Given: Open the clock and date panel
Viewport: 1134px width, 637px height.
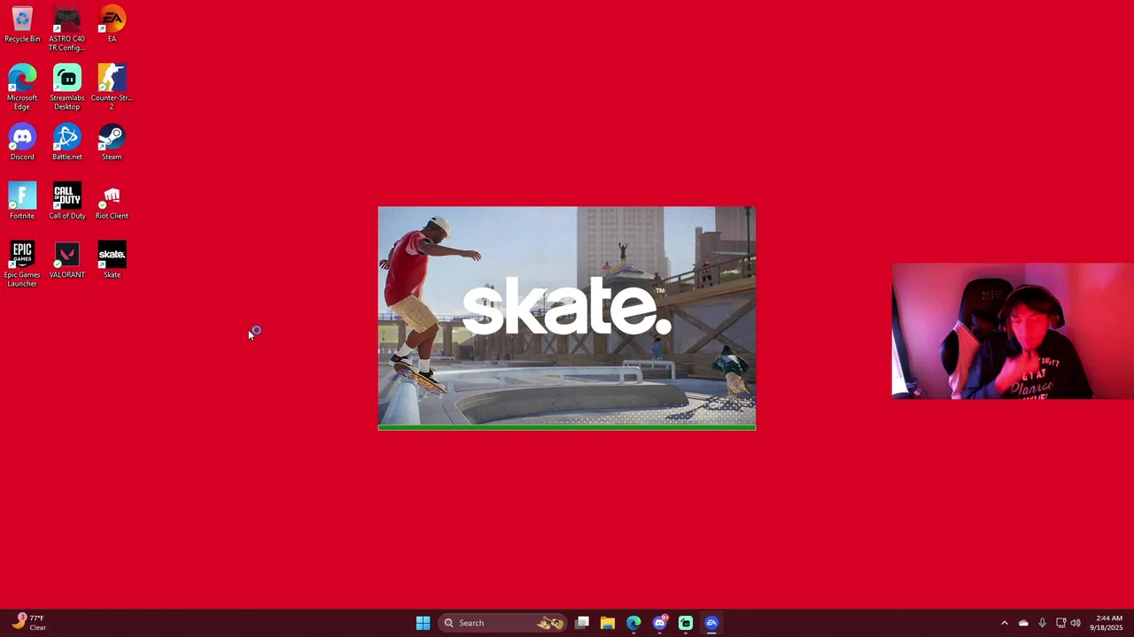Looking at the screenshot, I should point(1108,623).
